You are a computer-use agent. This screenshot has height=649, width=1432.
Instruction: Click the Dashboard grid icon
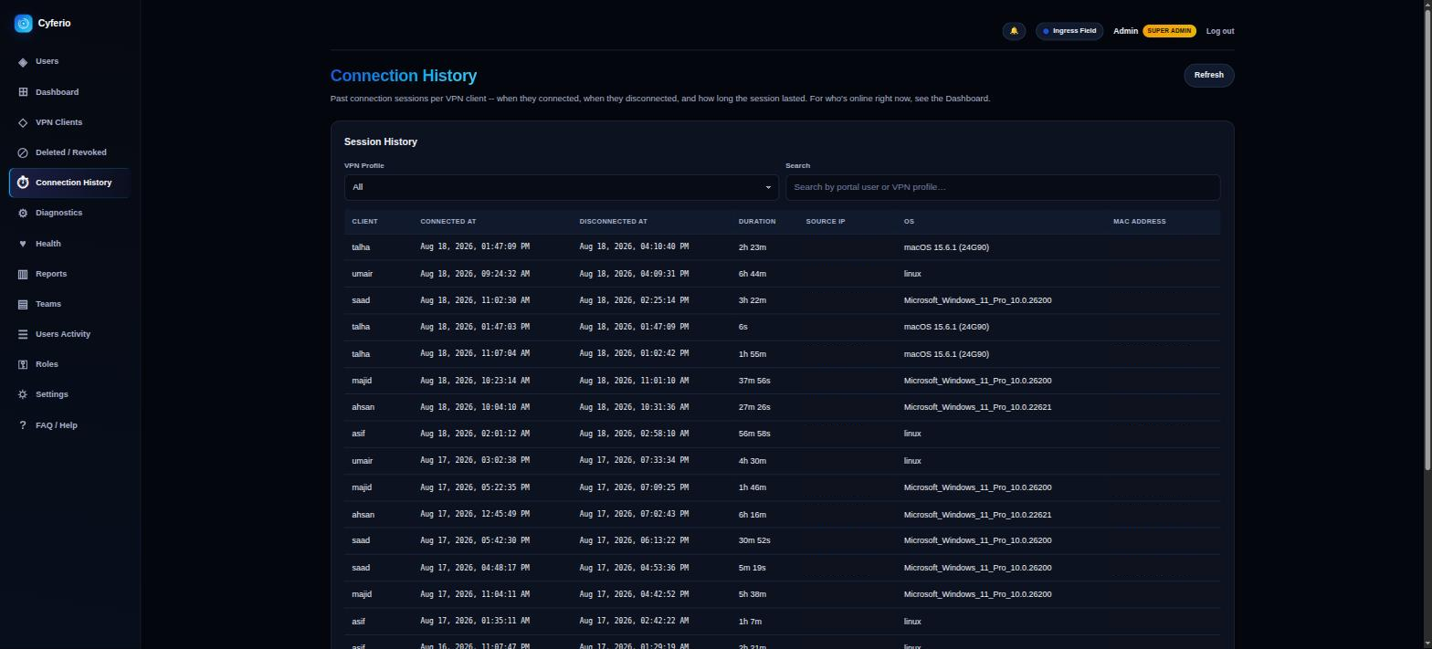(23, 92)
